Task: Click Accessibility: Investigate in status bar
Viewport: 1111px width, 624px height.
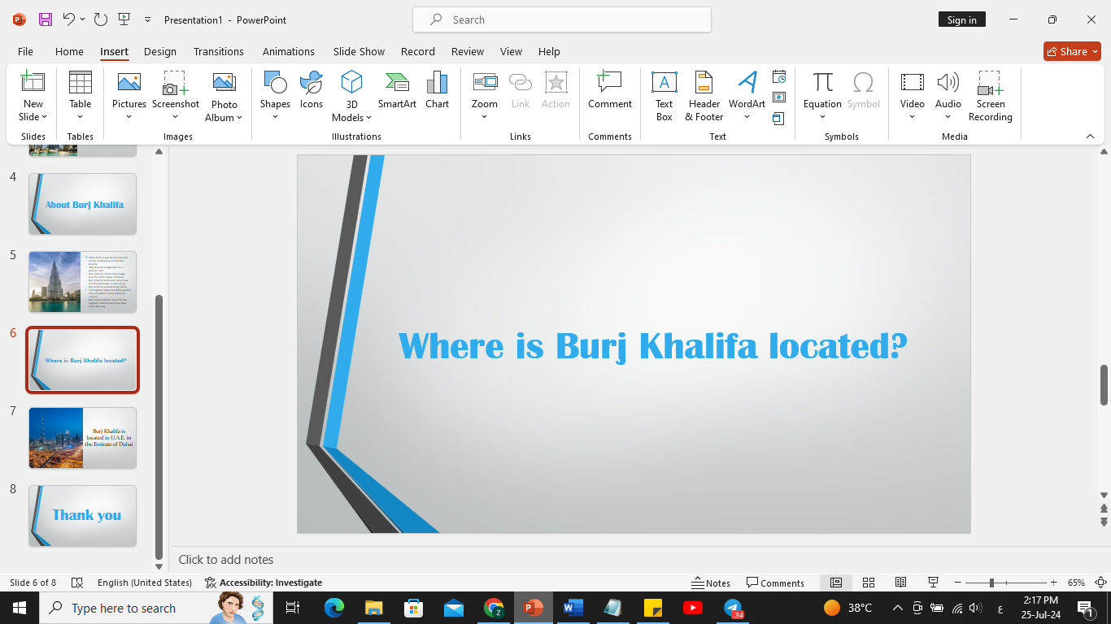Action: tap(264, 583)
